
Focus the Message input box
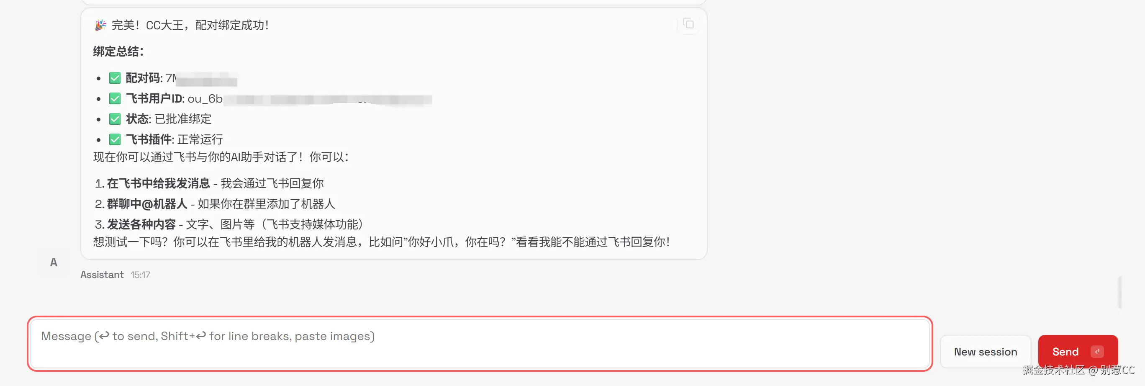[x=480, y=344]
